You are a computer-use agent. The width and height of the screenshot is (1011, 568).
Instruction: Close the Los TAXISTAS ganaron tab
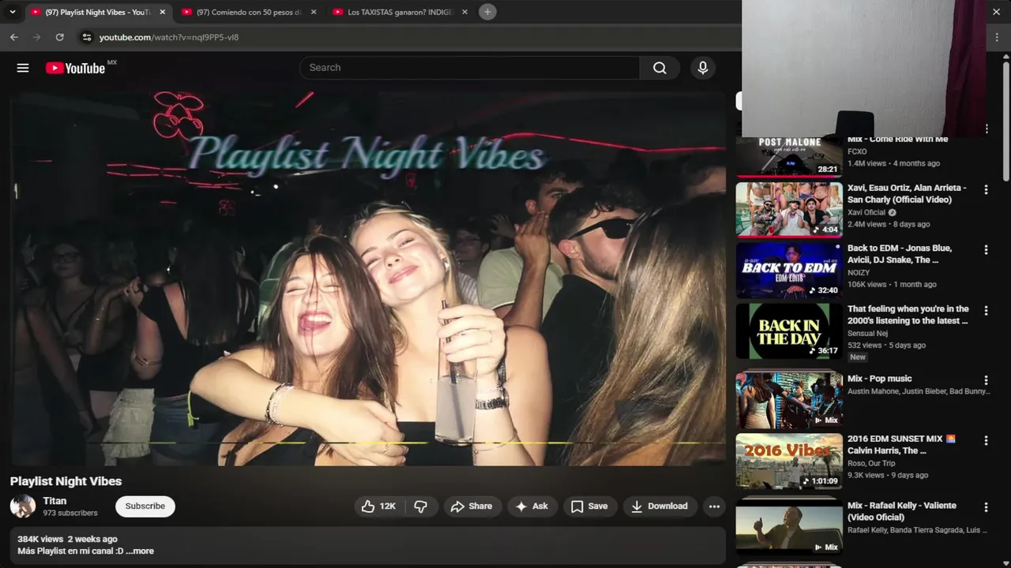(x=464, y=12)
